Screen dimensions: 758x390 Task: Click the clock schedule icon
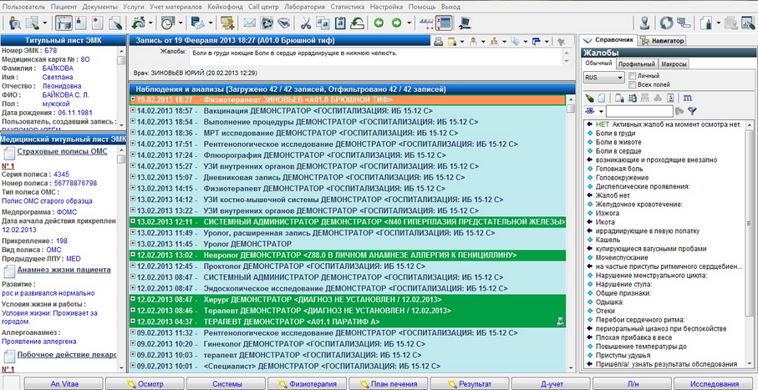pos(167,23)
